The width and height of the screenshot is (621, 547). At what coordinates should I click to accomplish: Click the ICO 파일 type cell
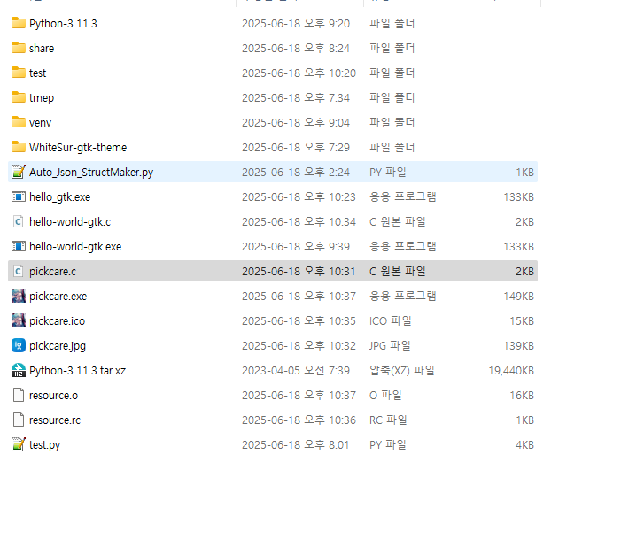[x=390, y=321]
